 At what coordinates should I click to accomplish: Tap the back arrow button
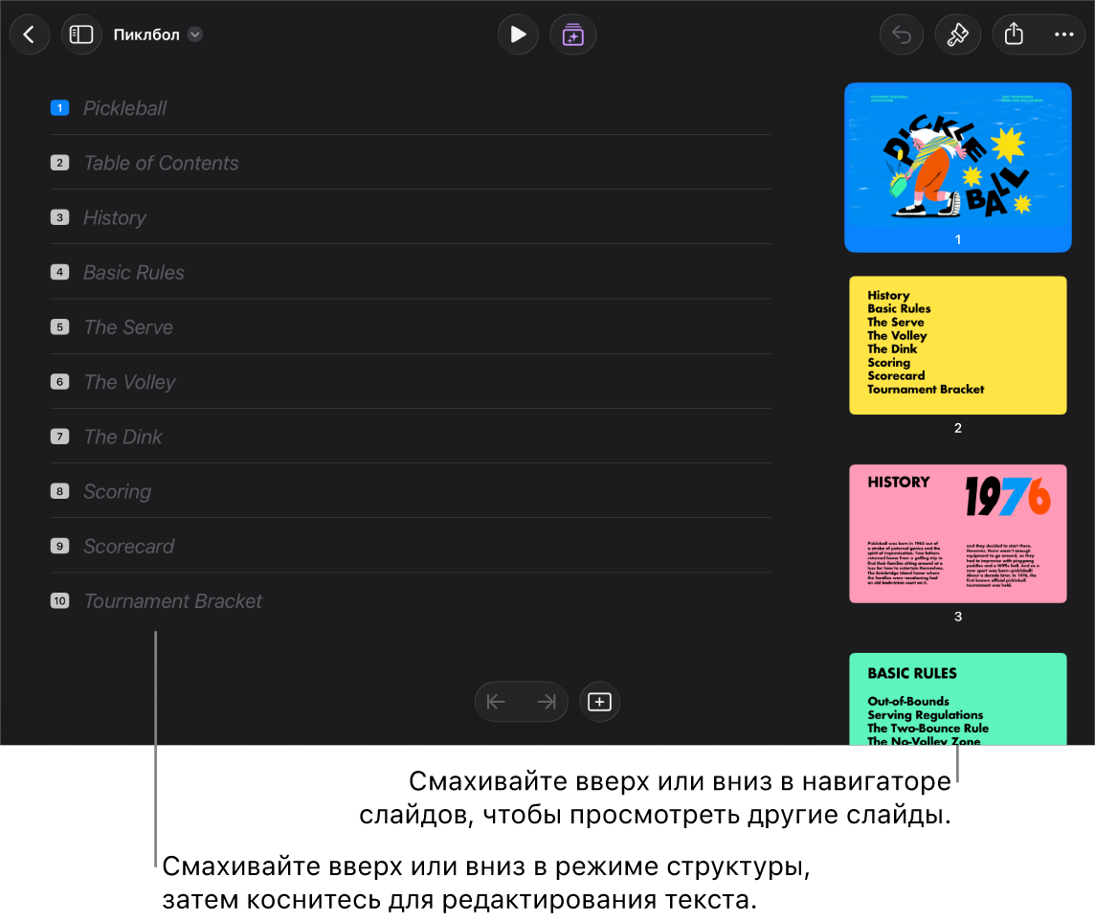tap(30, 34)
